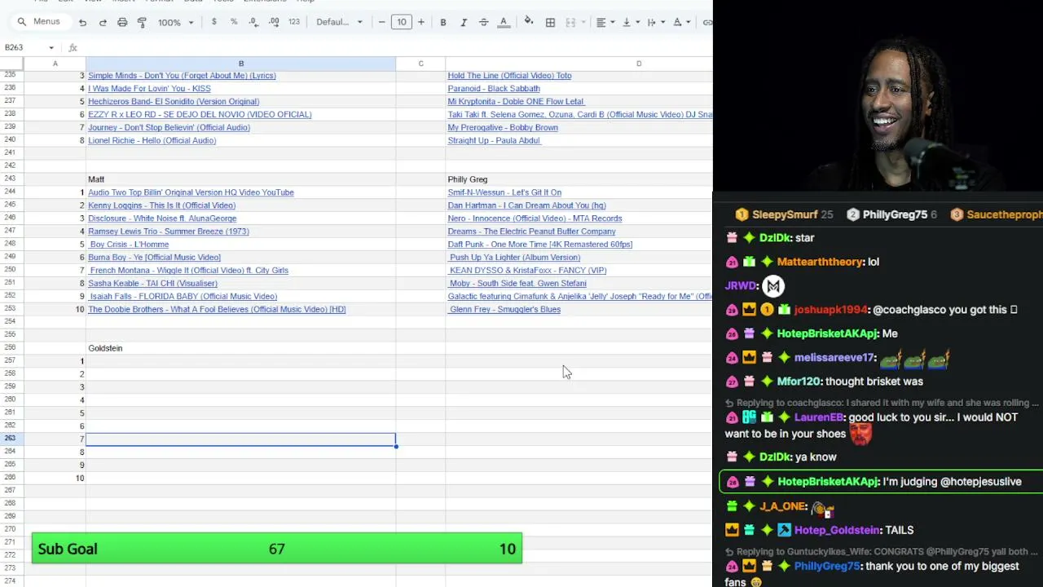The width and height of the screenshot is (1043, 587).
Task: Open the fill color paint bucket
Action: click(x=529, y=22)
